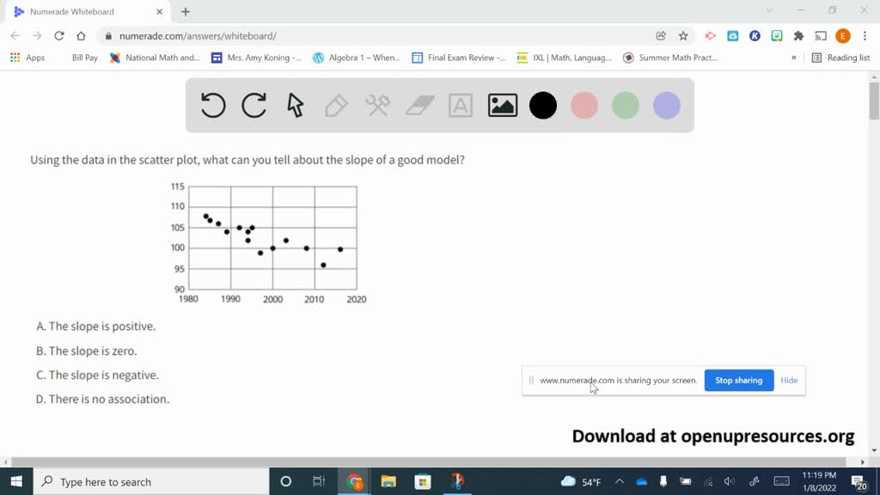This screenshot has height=495, width=880.
Task: Open the Reading list
Action: click(843, 58)
